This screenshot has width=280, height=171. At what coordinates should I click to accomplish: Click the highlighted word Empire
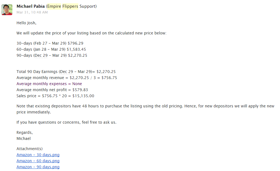pyautogui.click(x=54, y=6)
